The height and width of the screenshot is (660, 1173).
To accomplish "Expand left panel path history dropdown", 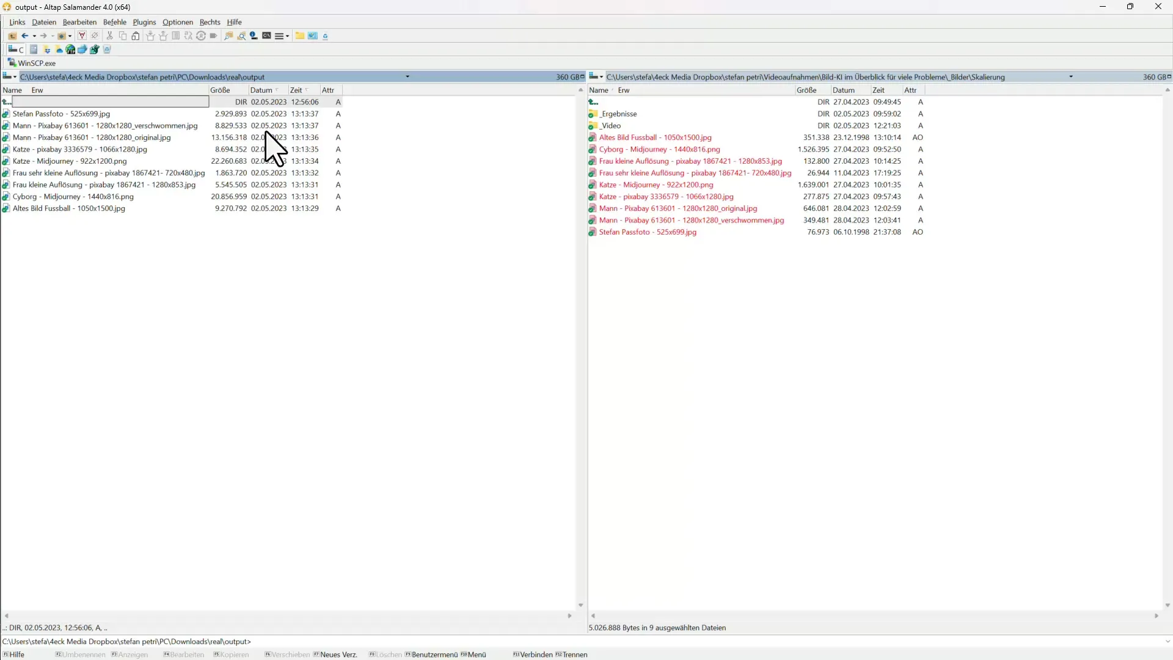I will 407,77.
